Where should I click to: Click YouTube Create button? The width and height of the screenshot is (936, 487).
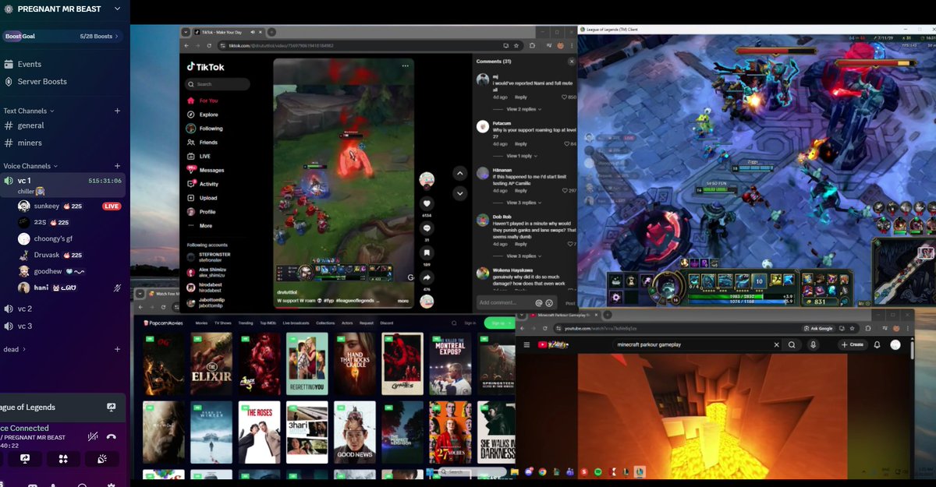(853, 344)
